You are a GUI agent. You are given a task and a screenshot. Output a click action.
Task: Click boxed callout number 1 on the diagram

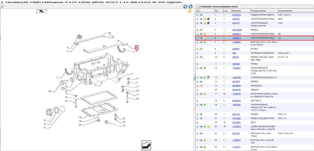(x=62, y=88)
